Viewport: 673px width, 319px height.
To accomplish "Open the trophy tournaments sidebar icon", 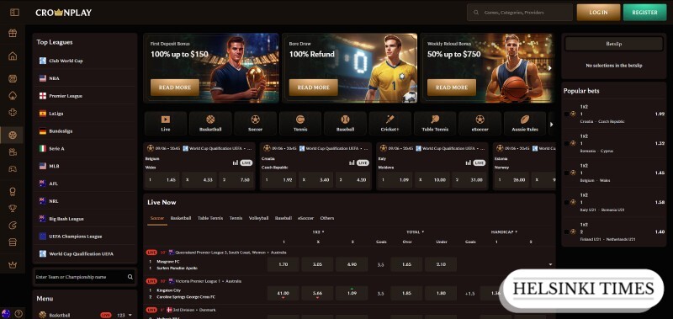I will click(13, 208).
